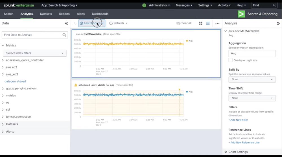Open the Reports tab
The image size is (282, 157).
[x=64, y=14]
